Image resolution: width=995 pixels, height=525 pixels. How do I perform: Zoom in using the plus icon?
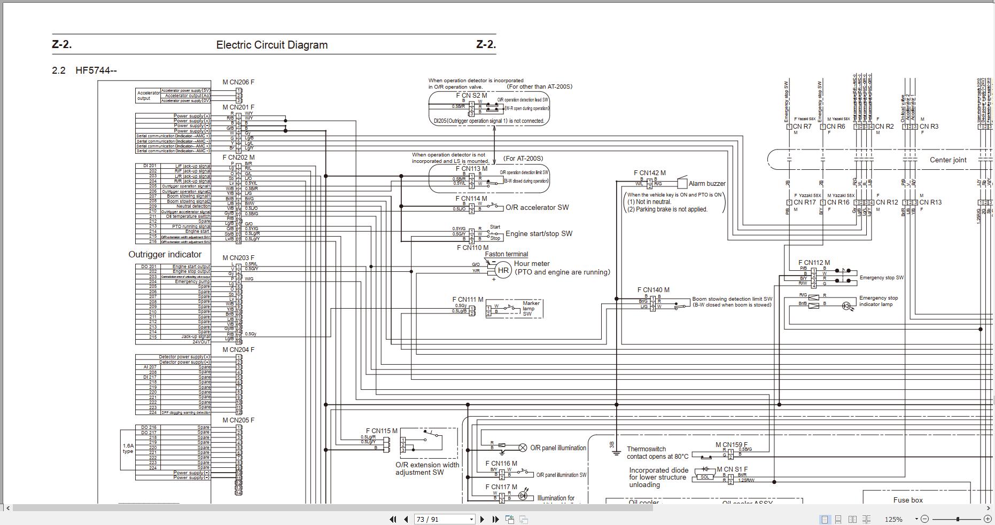[x=988, y=519]
